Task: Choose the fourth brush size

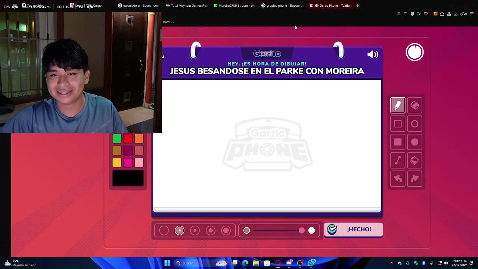Action: (x=211, y=231)
